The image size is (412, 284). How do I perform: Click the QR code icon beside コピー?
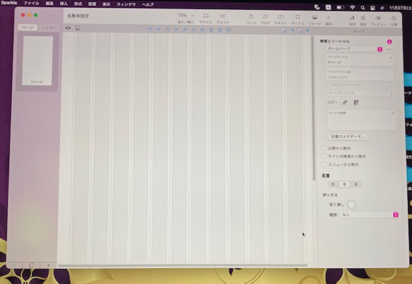[356, 103]
